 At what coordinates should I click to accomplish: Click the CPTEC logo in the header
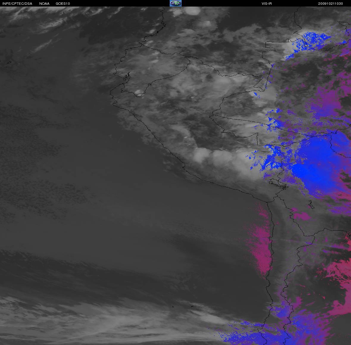(175, 3)
